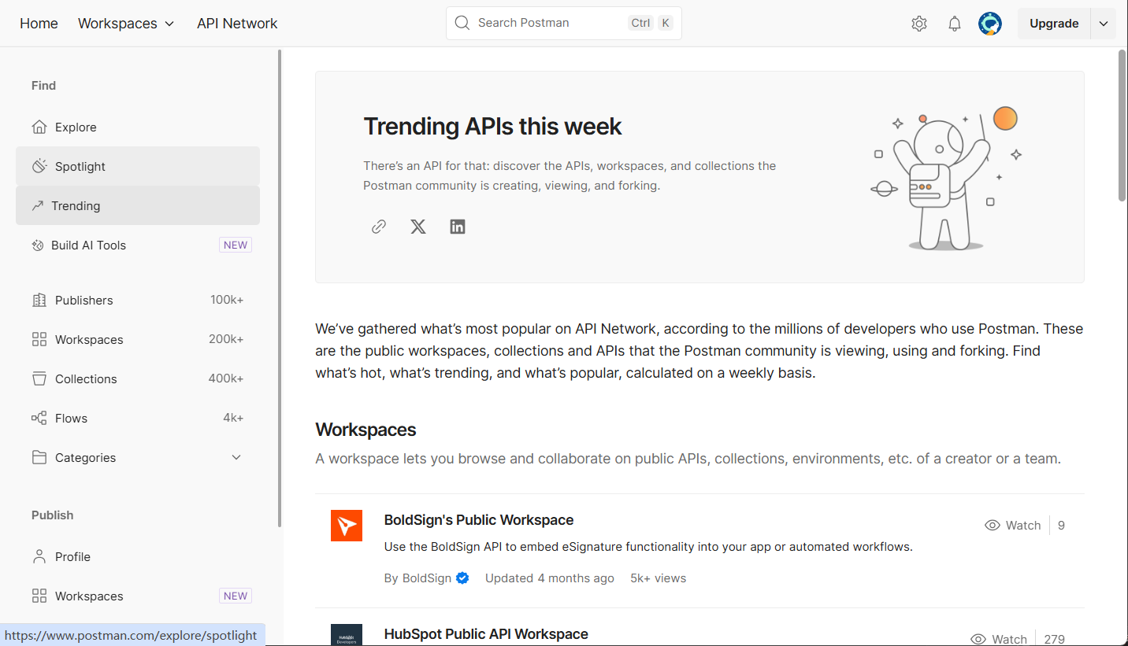
Task: Open Collections 400k+ in sidebar
Action: tap(138, 378)
